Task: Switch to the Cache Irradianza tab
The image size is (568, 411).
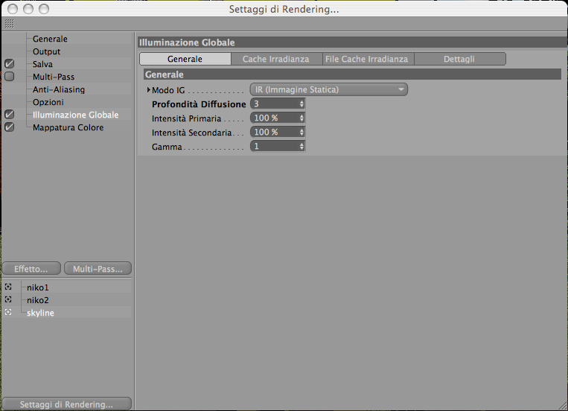Action: (276, 59)
